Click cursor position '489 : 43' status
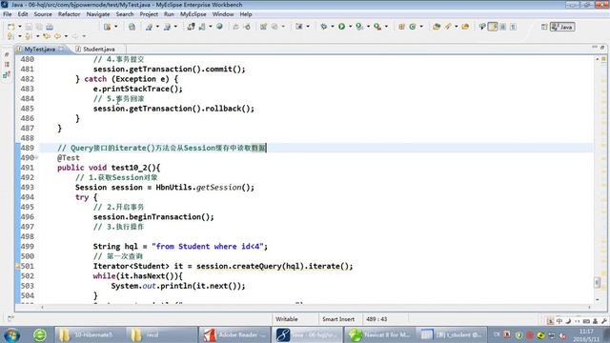610x343 pixels. coord(376,319)
